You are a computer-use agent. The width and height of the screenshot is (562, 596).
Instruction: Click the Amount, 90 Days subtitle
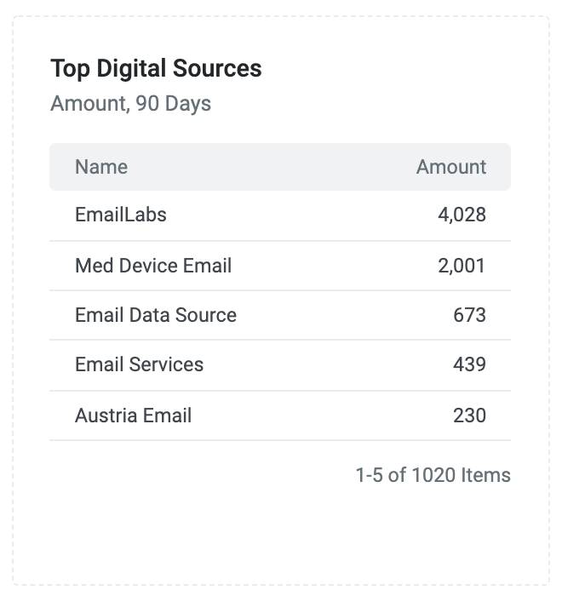131,103
